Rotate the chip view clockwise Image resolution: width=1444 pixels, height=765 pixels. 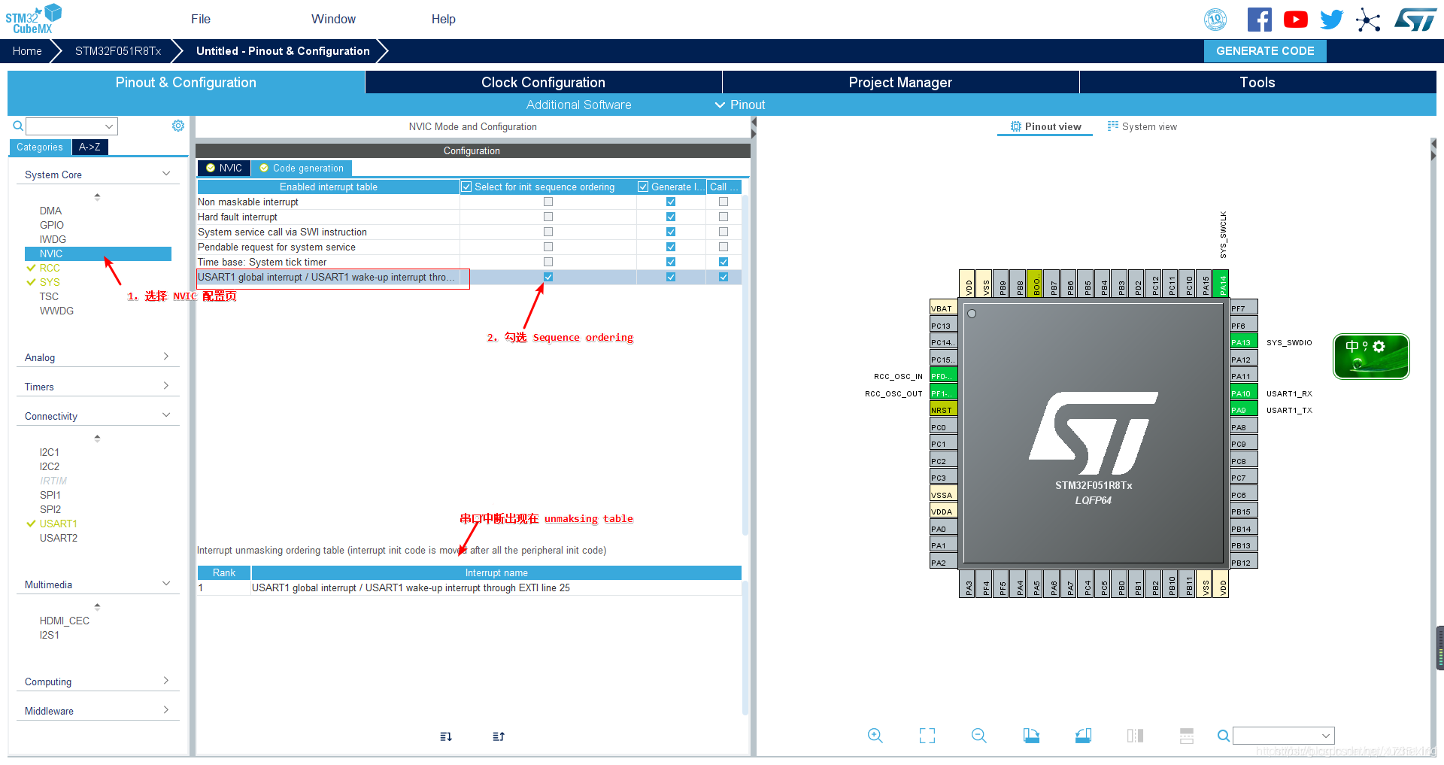(1031, 736)
